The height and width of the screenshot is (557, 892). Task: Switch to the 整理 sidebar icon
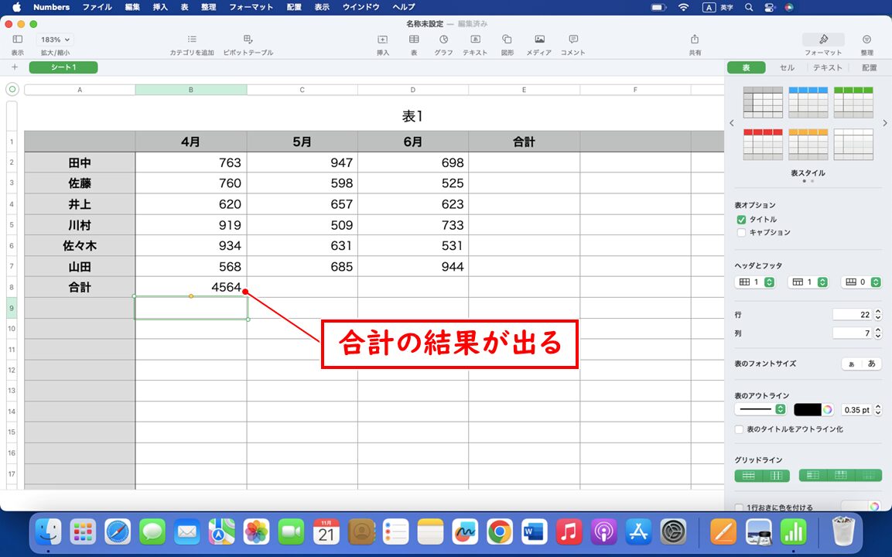click(866, 43)
